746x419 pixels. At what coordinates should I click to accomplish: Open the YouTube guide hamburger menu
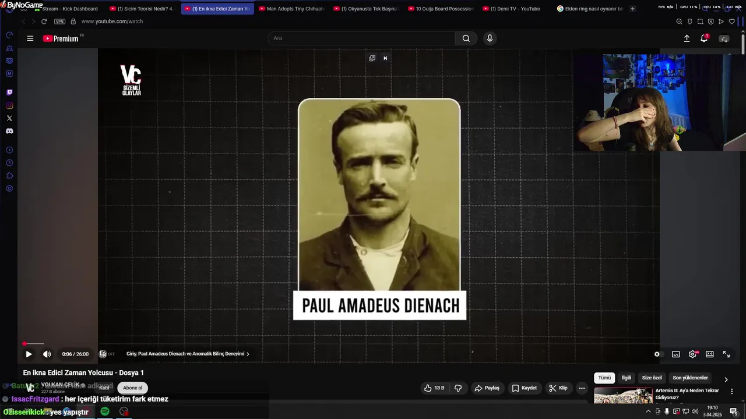click(x=30, y=38)
